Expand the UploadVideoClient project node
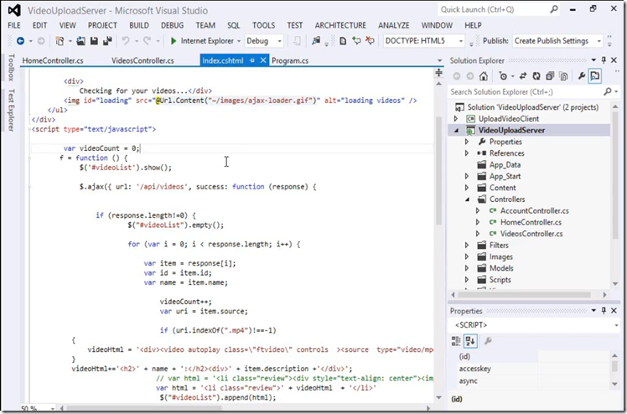The width and height of the screenshot is (627, 414). point(456,119)
